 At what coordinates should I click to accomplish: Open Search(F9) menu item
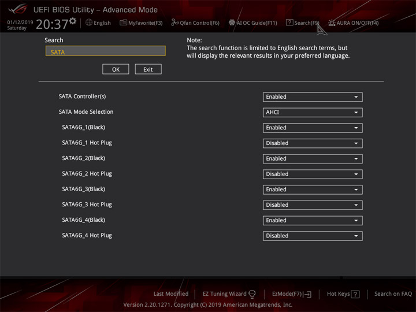tap(307, 23)
